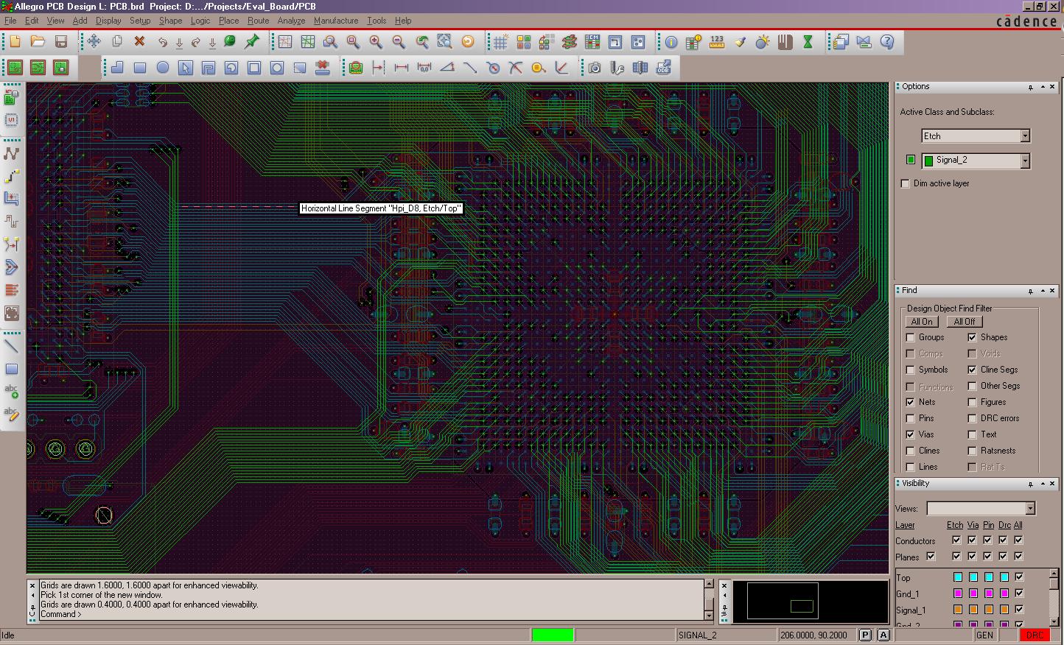Open the Manufacture menu
The width and height of the screenshot is (1064, 645).
pos(336,21)
